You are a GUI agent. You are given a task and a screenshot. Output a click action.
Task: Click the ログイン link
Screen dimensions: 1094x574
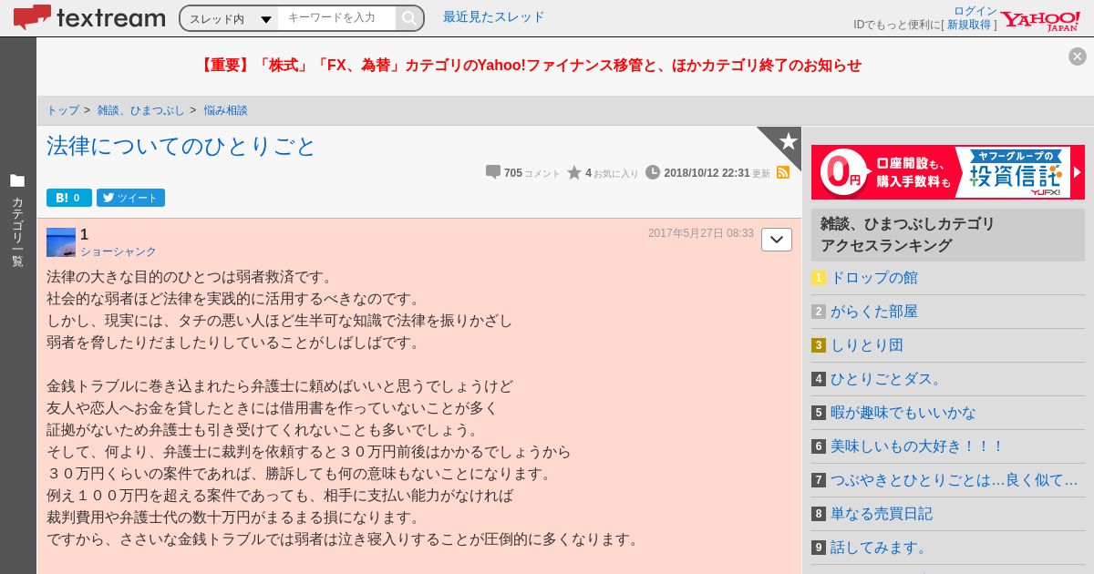[x=975, y=11]
